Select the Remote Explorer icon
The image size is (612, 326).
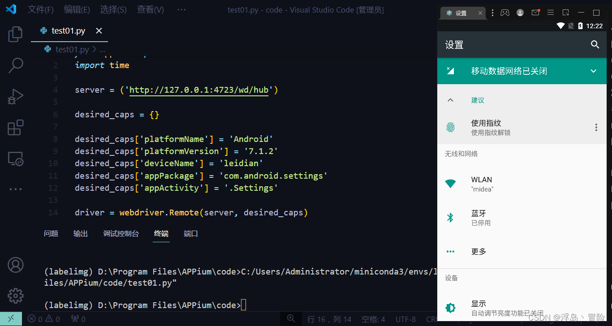[15, 159]
